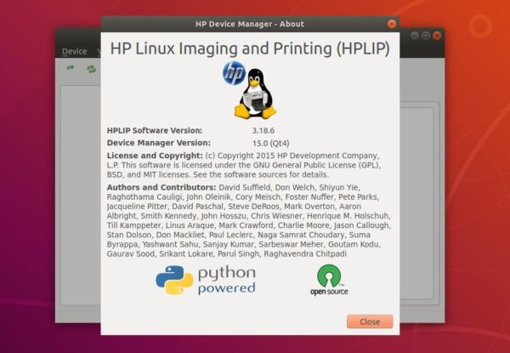Image resolution: width=510 pixels, height=353 pixels.
Task: Click the 'Device Manager Version:' label
Action: (159, 143)
